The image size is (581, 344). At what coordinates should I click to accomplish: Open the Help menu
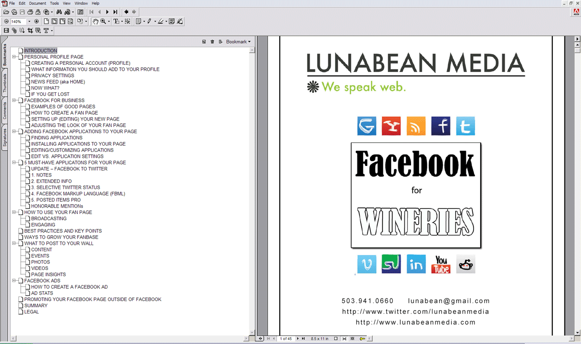click(95, 3)
